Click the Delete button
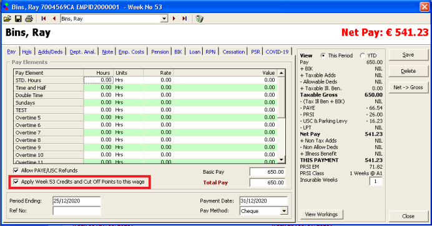 pos(408,71)
